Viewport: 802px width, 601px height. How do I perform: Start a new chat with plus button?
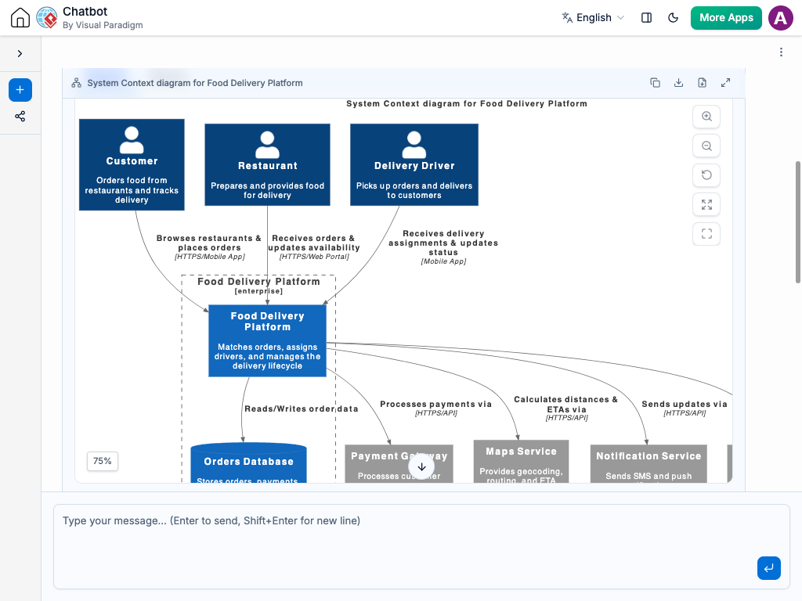[x=20, y=90]
